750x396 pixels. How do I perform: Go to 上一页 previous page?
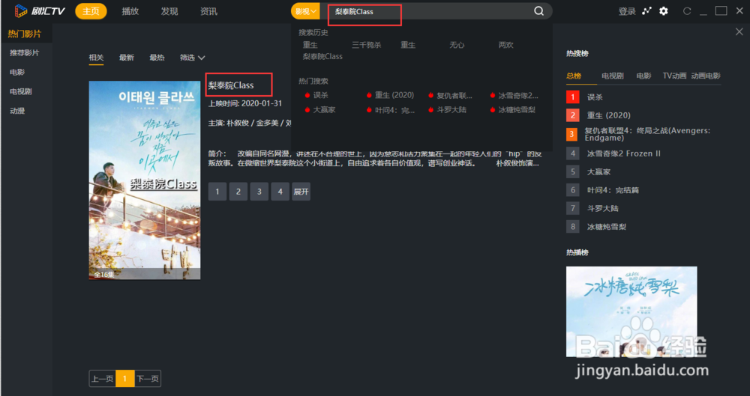102,378
